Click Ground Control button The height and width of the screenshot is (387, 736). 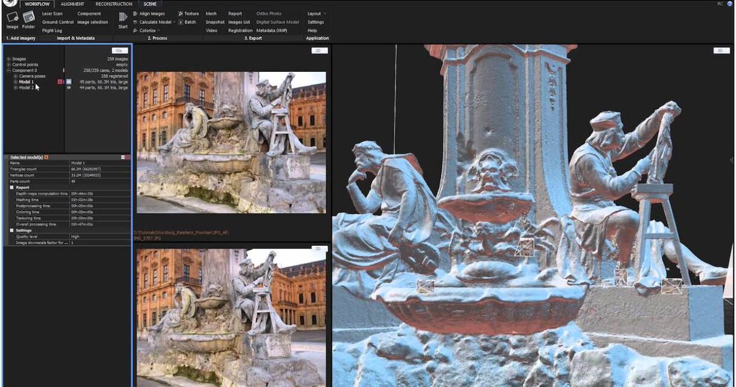[58, 22]
